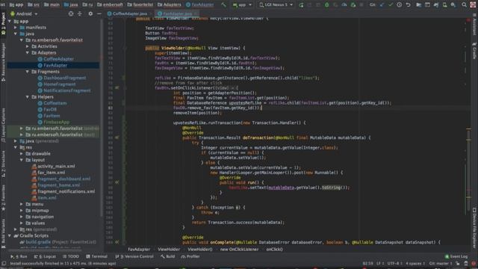Viewport: 478px width, 269px height.
Task: Collapse the Helpers package arrow
Action: [x=28, y=97]
